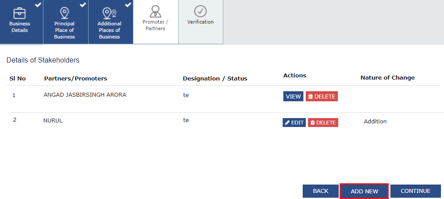444x199 pixels.
Task: Click the pencil icon for Nurul
Action: [x=287, y=123]
